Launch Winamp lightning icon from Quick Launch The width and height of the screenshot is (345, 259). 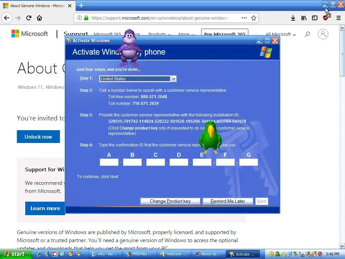[x=70, y=254]
